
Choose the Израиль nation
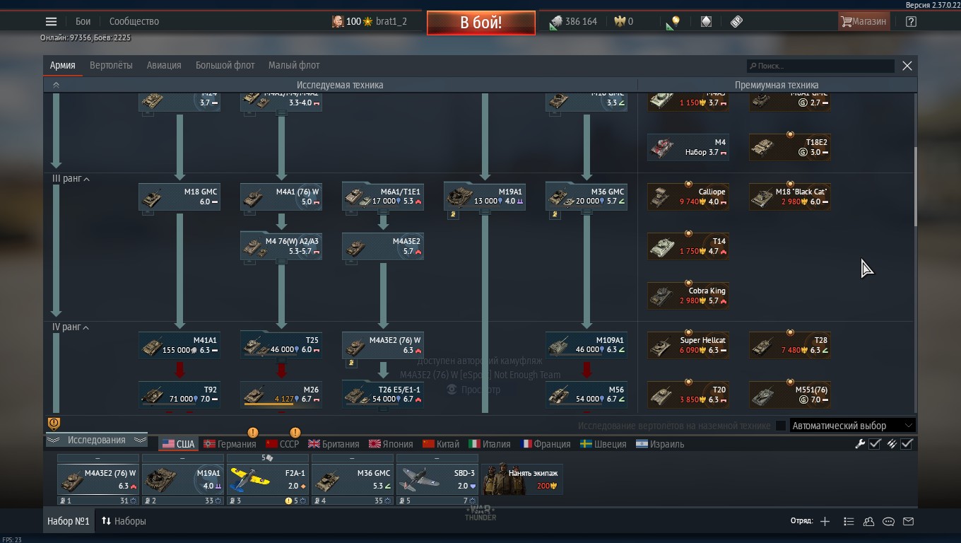pyautogui.click(x=660, y=444)
